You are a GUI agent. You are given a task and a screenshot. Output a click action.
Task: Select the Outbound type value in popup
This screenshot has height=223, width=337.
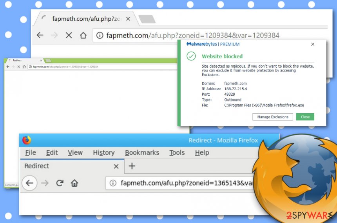(233, 100)
